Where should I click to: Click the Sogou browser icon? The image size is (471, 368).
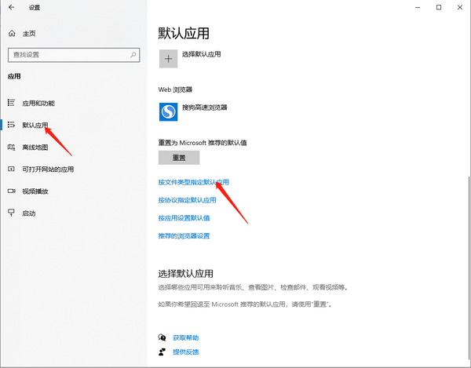tap(168, 111)
